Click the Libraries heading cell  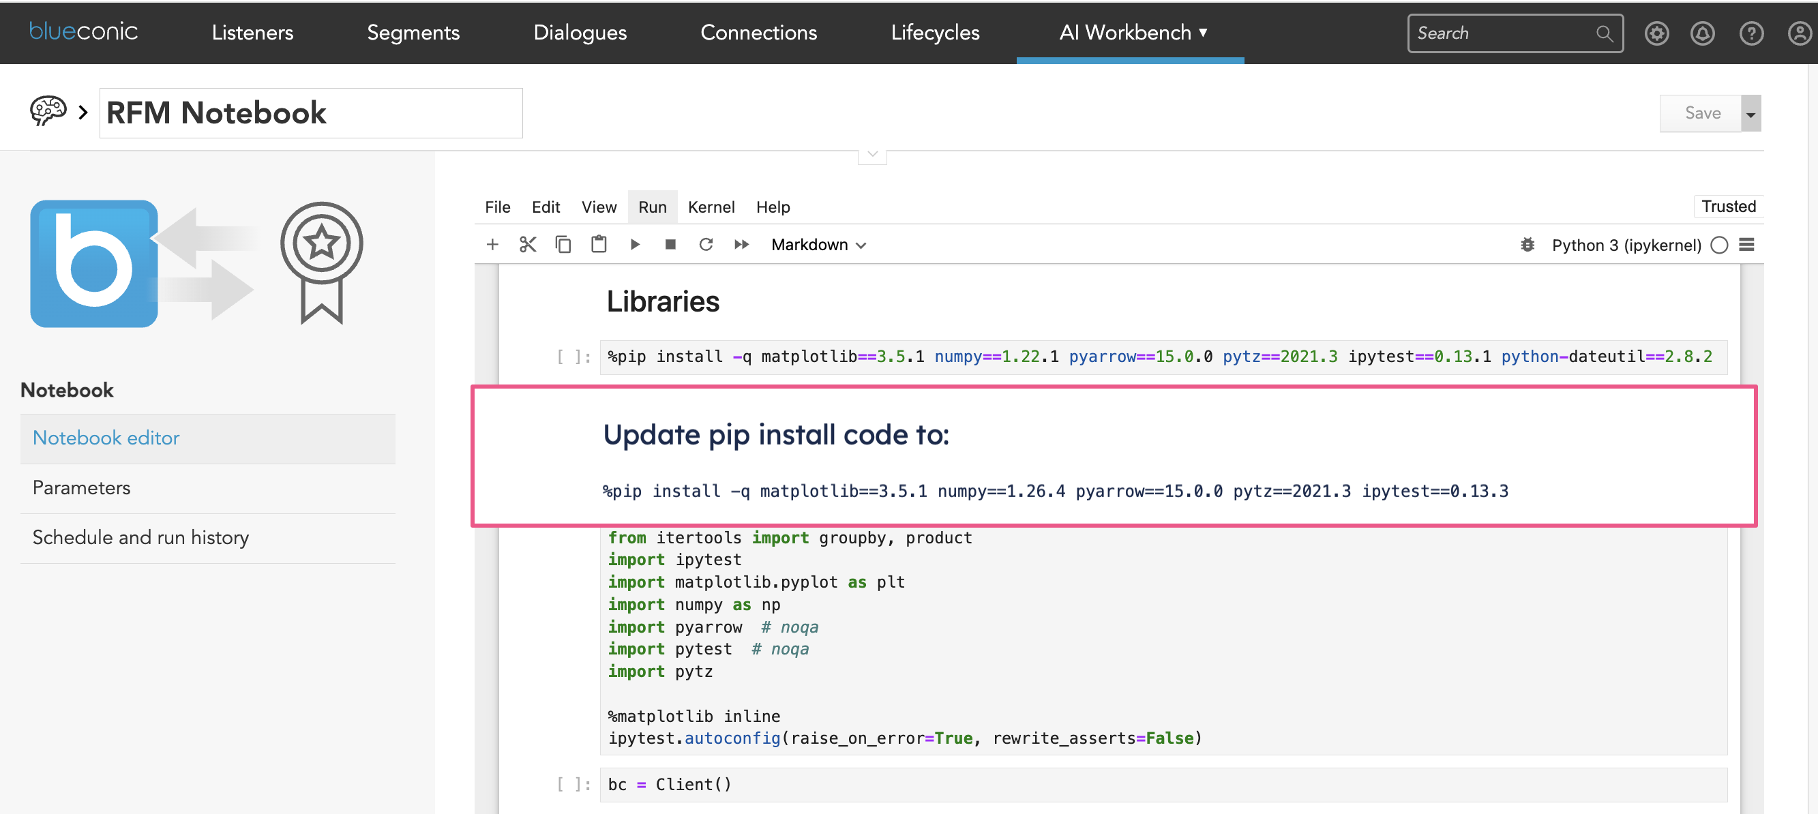pos(662,302)
